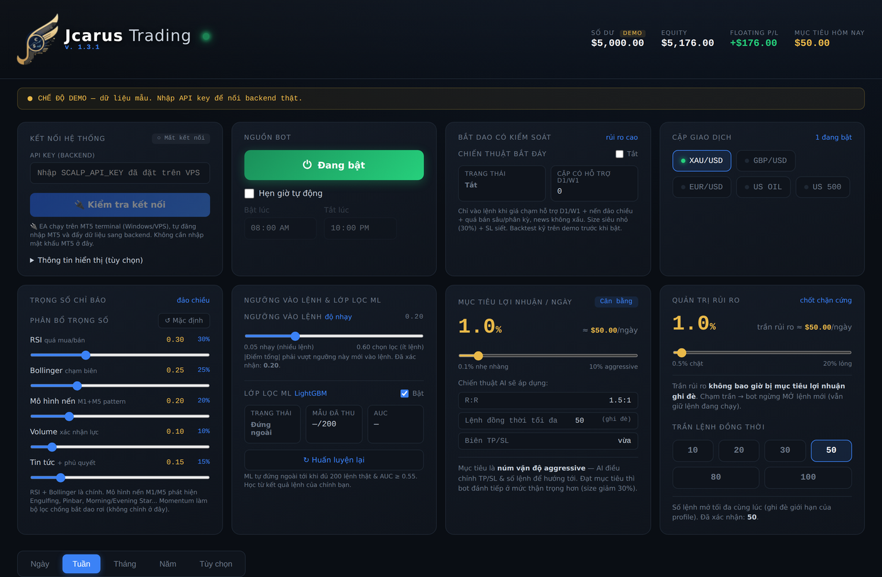Click the Mặc định reset button
The height and width of the screenshot is (577, 882).
[x=184, y=321]
